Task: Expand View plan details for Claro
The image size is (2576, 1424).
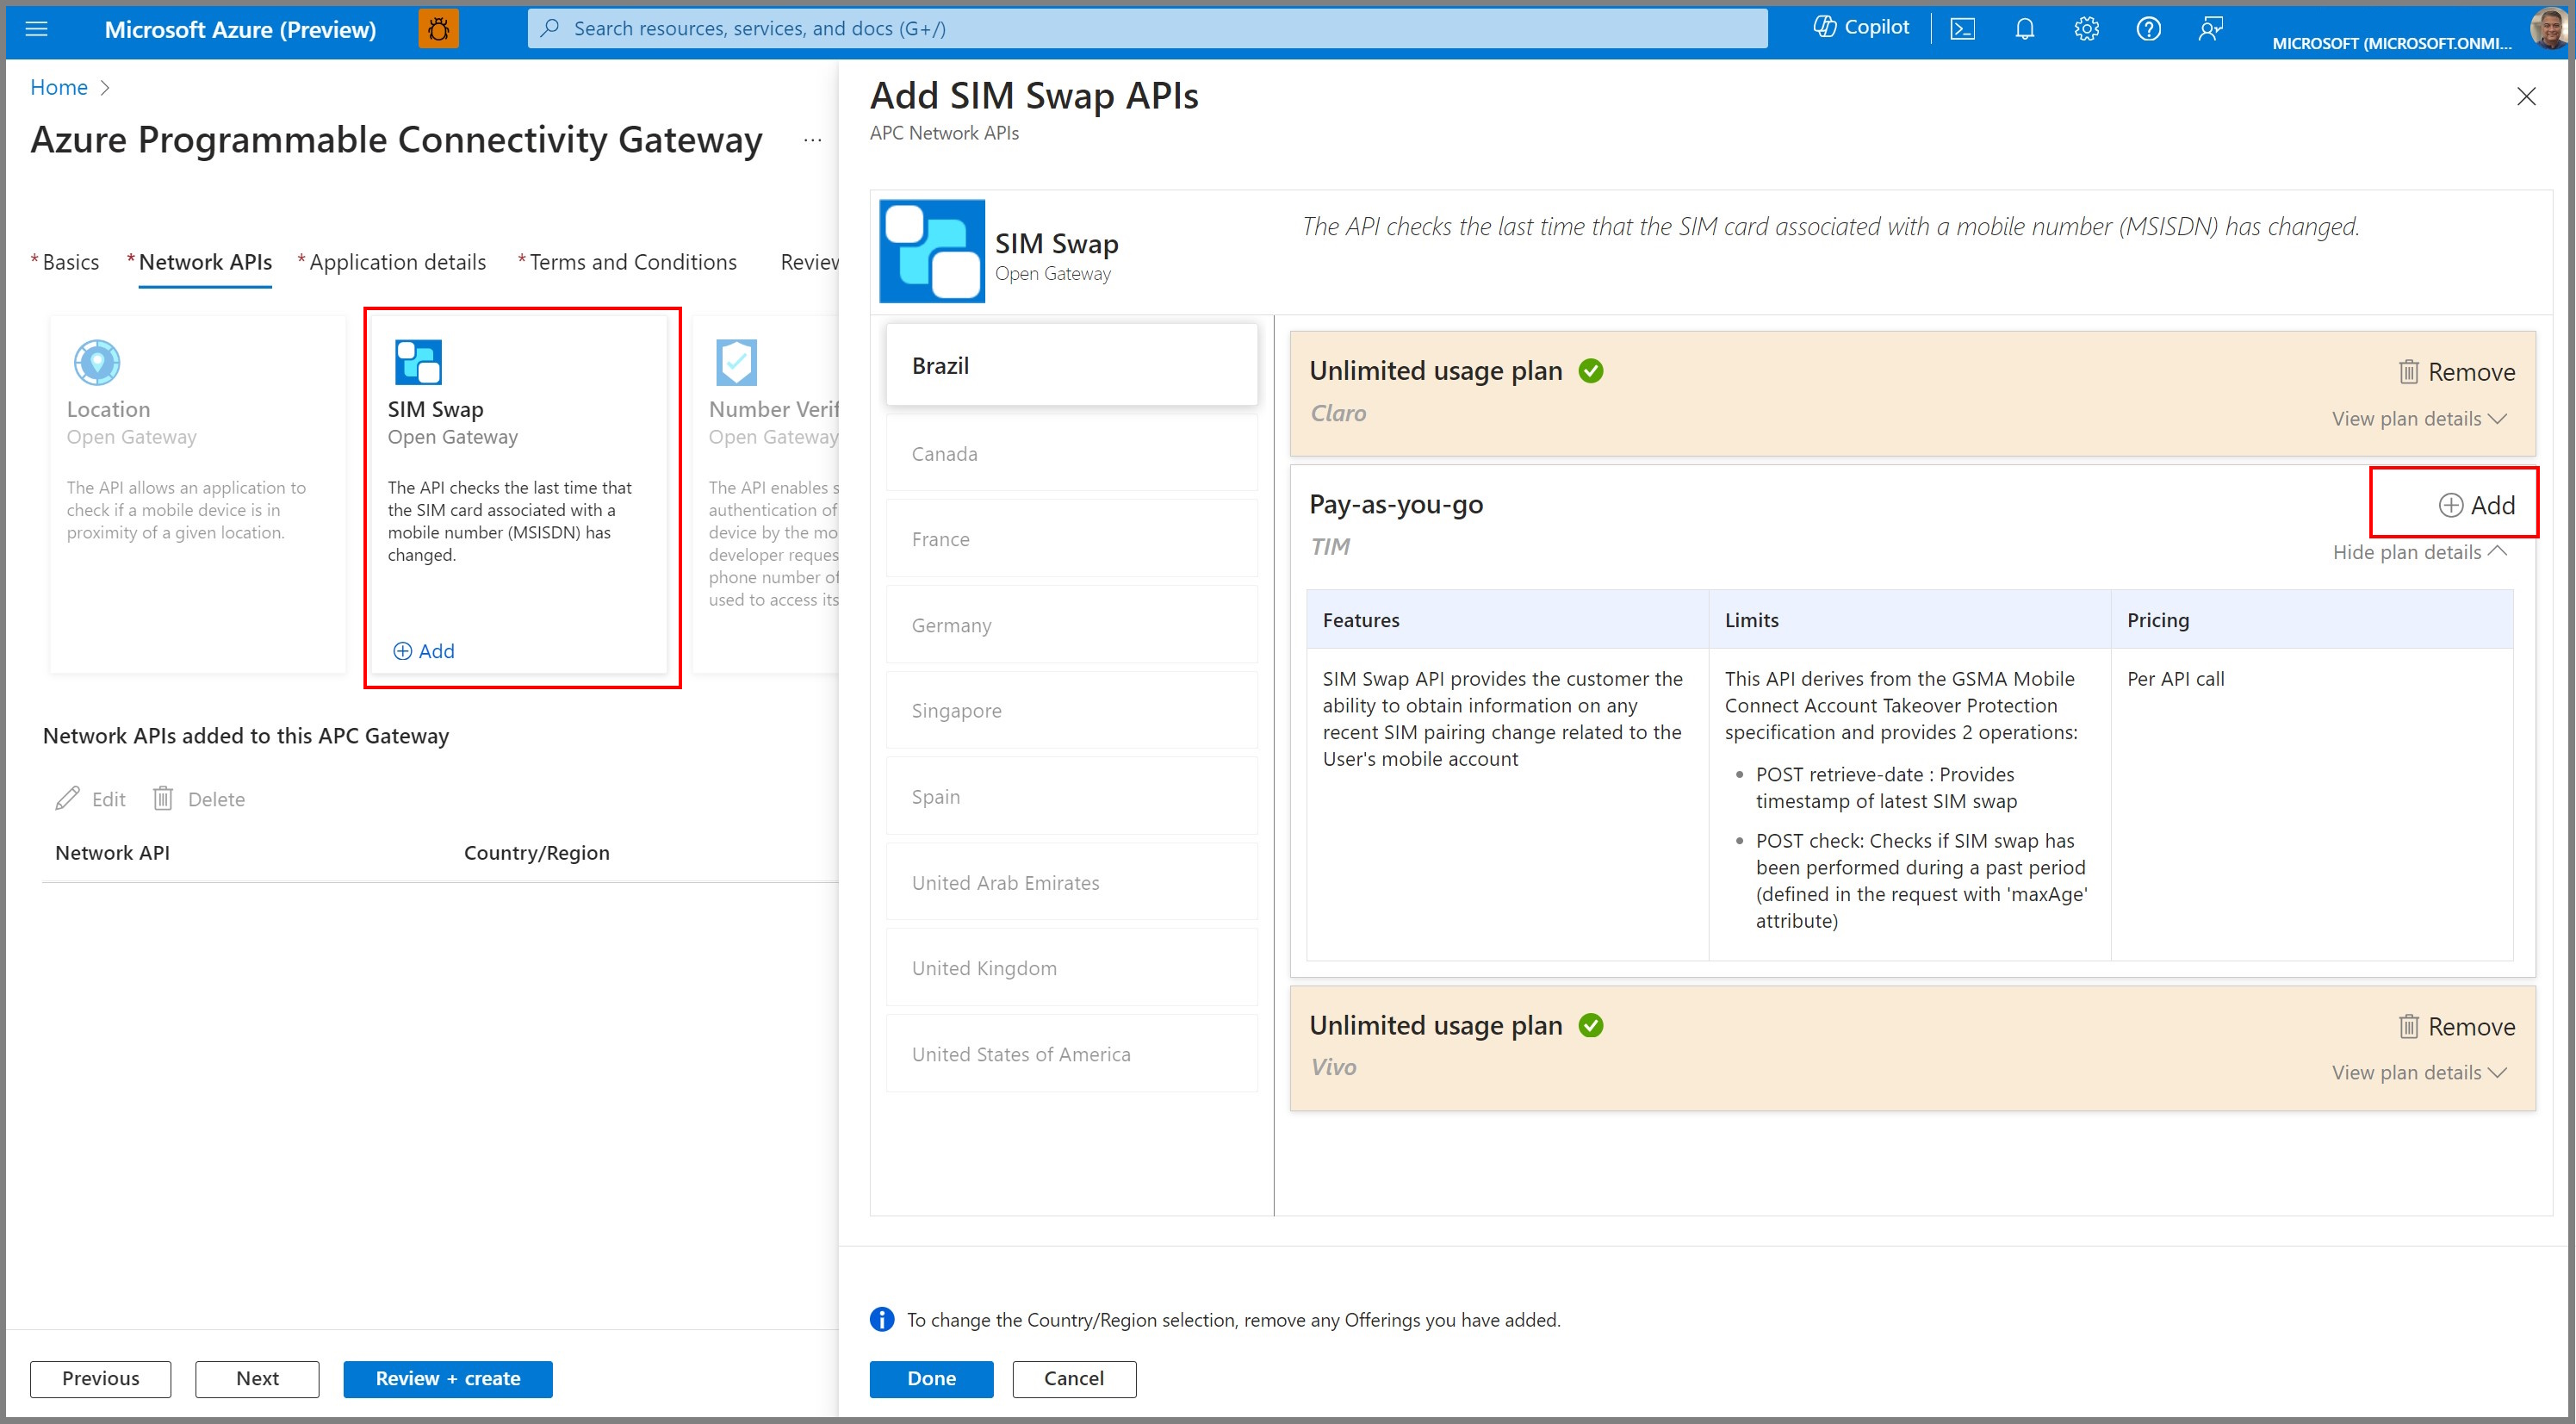Action: [x=2420, y=419]
